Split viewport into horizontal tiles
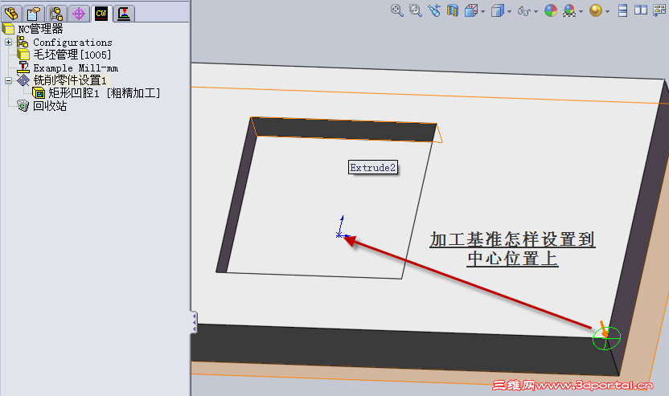The width and height of the screenshot is (669, 396). (x=623, y=10)
